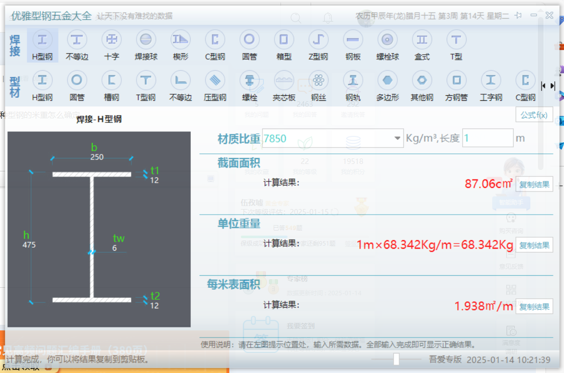Click the 吾爱专版 status text
This screenshot has height=373, width=564.
click(445, 359)
